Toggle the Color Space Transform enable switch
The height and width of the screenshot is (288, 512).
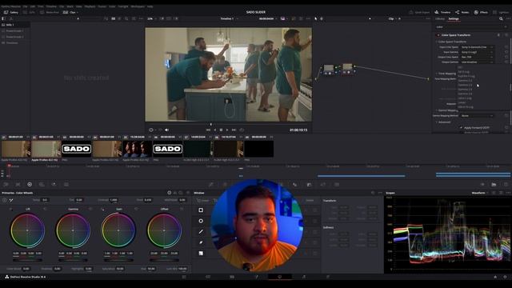click(438, 35)
